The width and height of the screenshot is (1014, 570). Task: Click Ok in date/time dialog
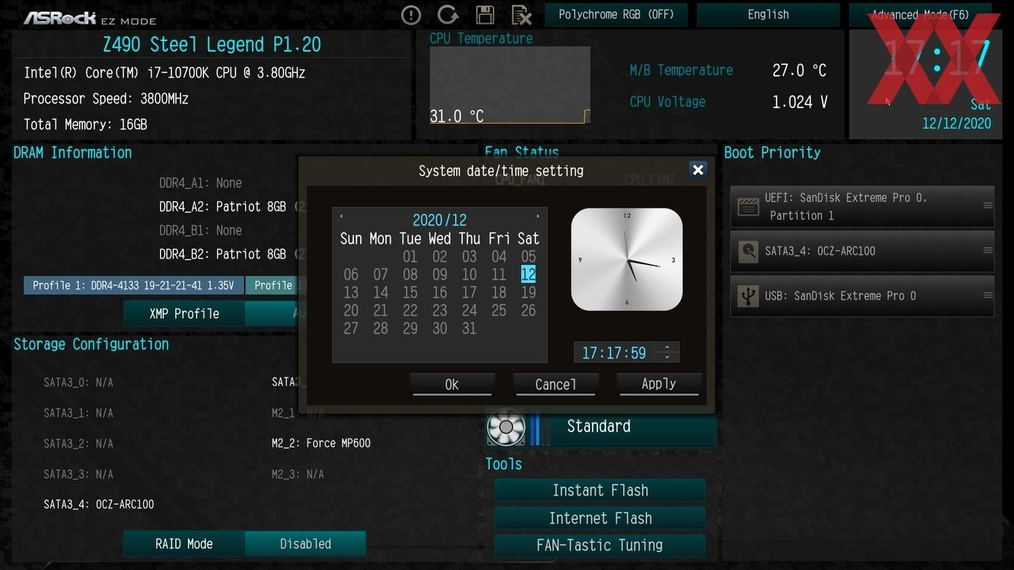[x=452, y=384]
